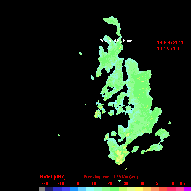Click the 'HVMI [dBZ]' legend title
The height and width of the screenshot is (191, 191).
click(53, 177)
